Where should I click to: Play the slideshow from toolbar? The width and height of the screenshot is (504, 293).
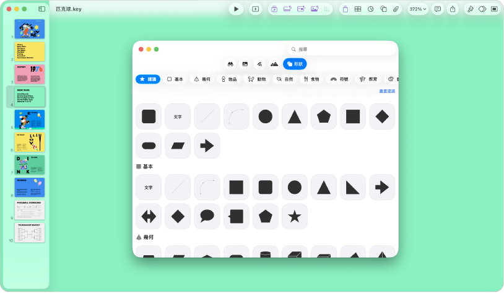tap(236, 9)
